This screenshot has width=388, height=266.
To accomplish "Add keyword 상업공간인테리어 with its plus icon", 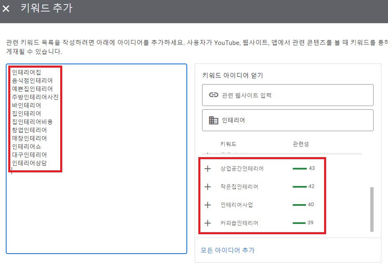I will tap(208, 169).
